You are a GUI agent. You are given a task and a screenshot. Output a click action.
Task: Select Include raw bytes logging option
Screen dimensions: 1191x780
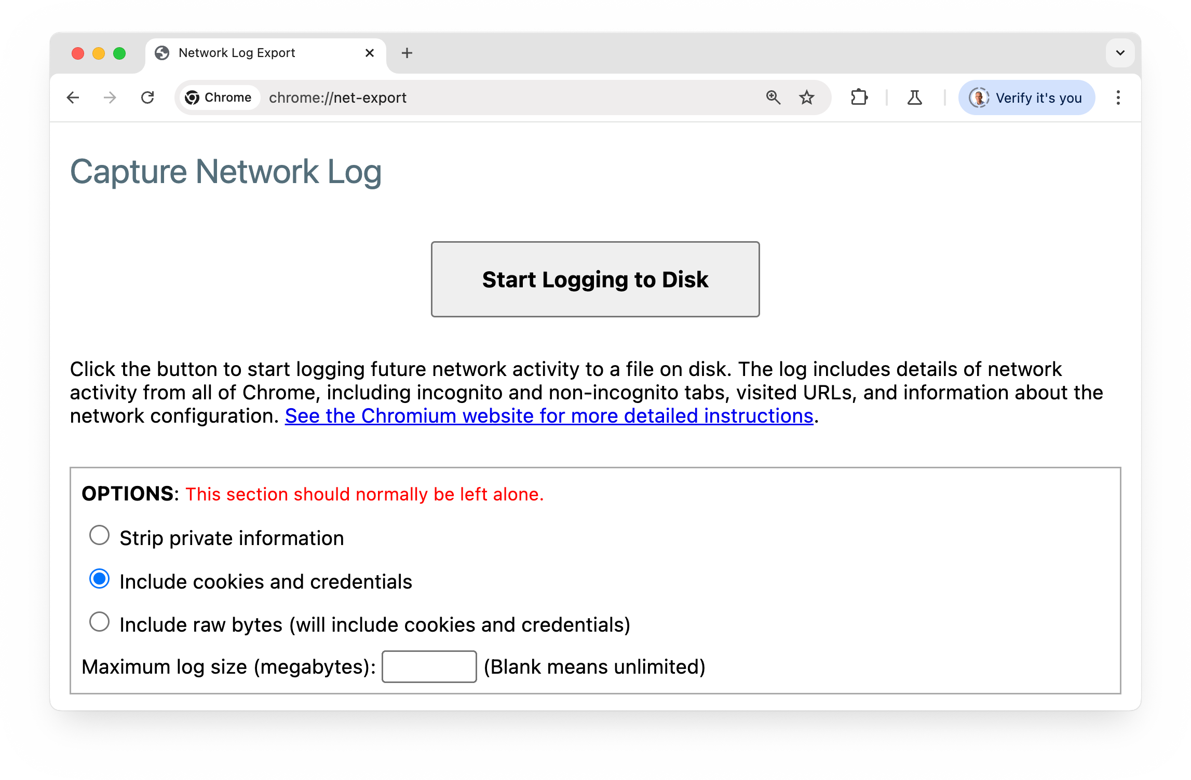pyautogui.click(x=99, y=623)
